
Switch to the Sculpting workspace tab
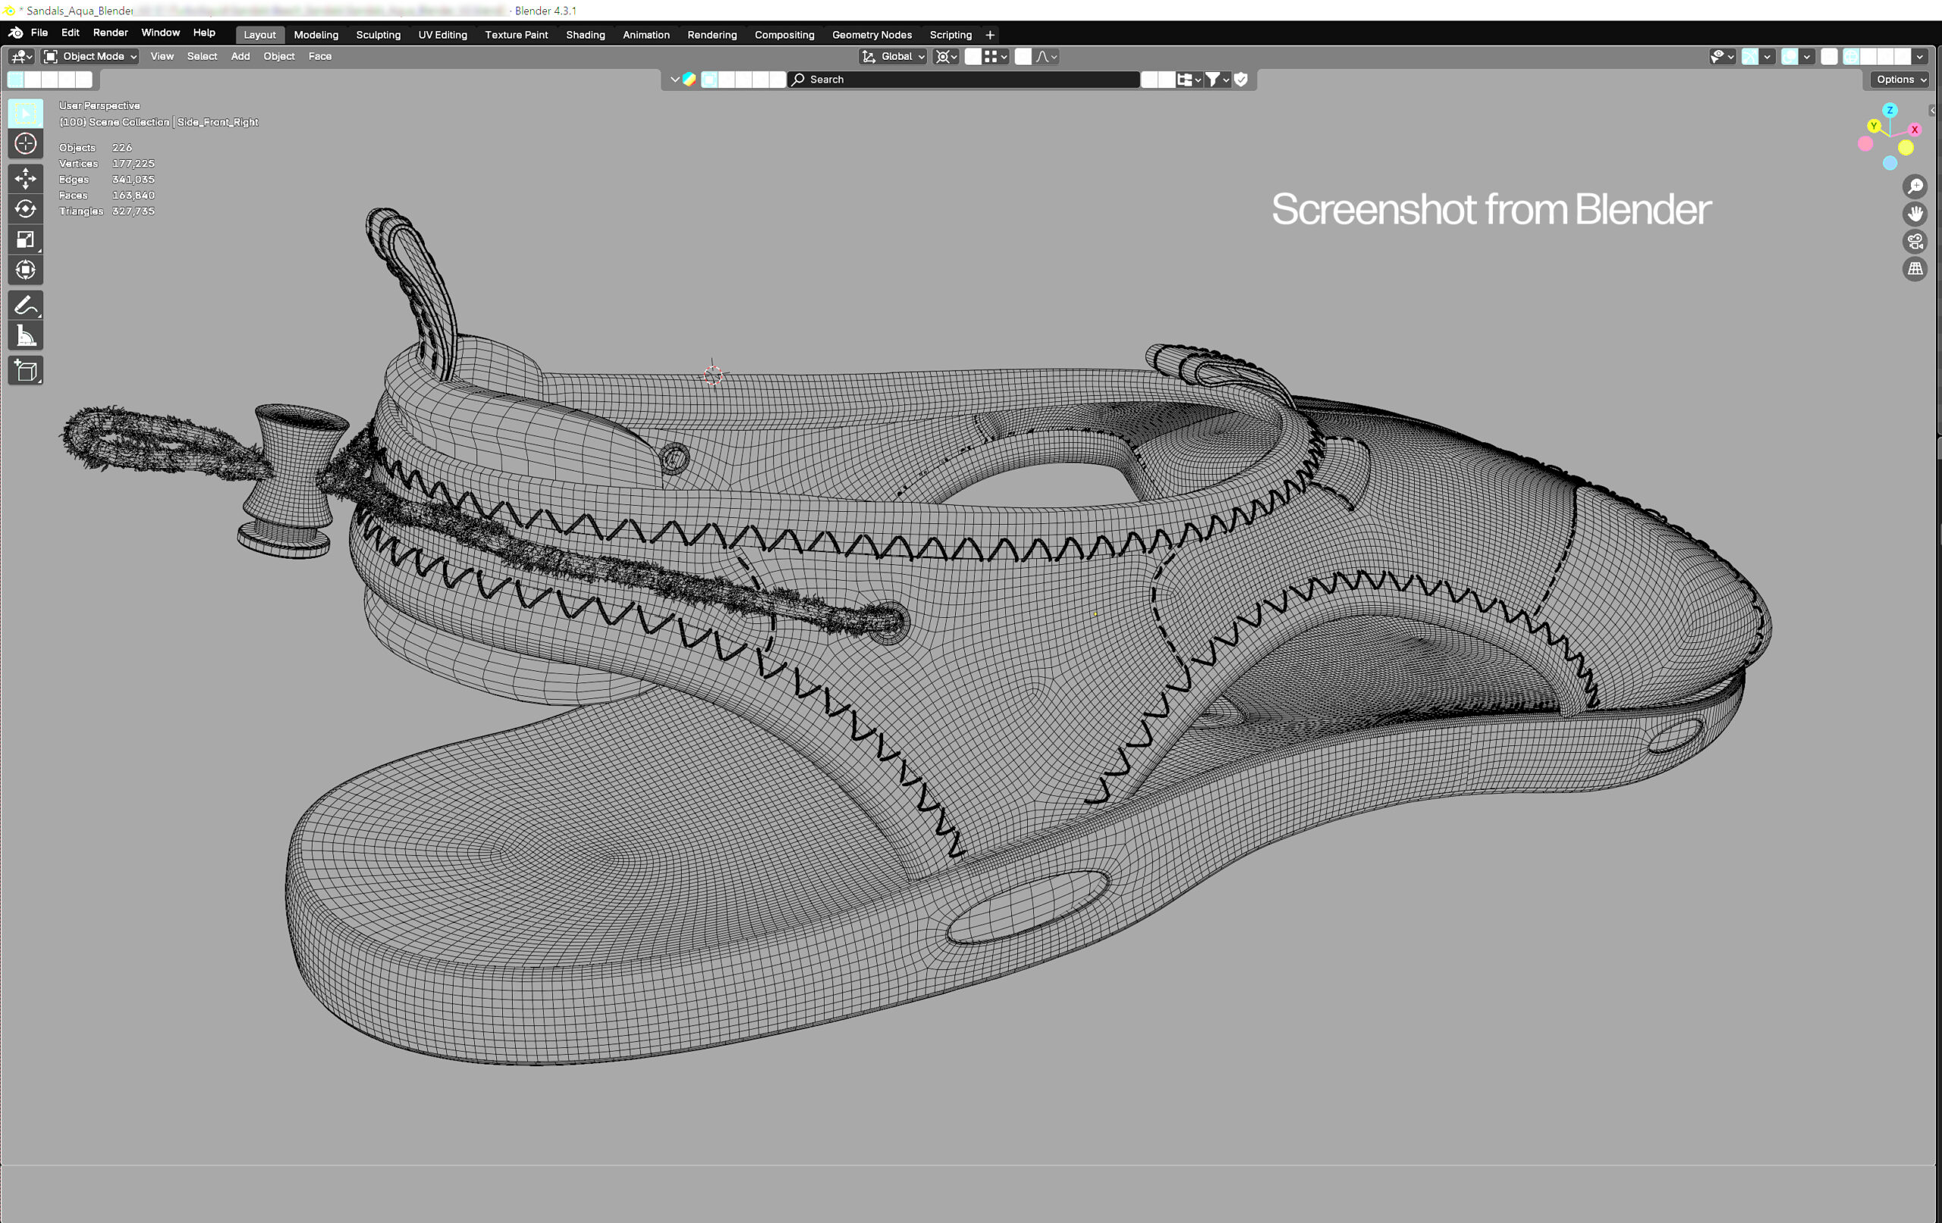click(x=379, y=35)
